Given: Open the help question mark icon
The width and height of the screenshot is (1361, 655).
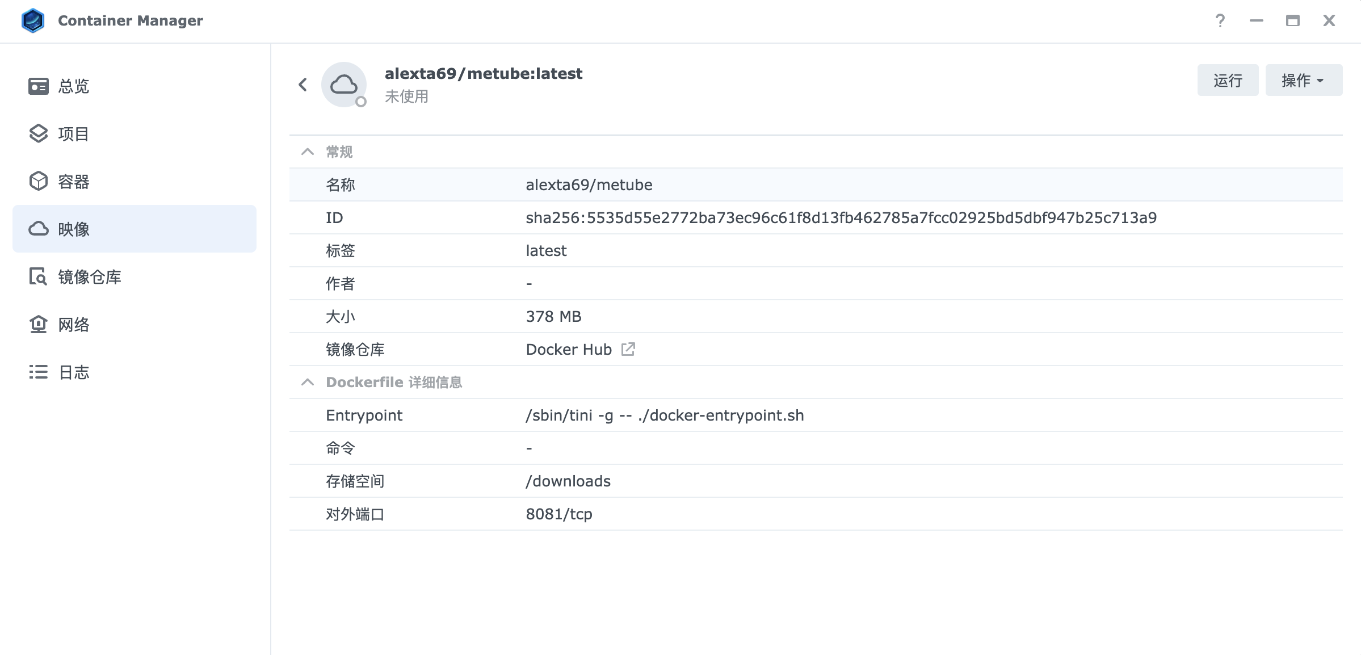Looking at the screenshot, I should click(x=1220, y=21).
